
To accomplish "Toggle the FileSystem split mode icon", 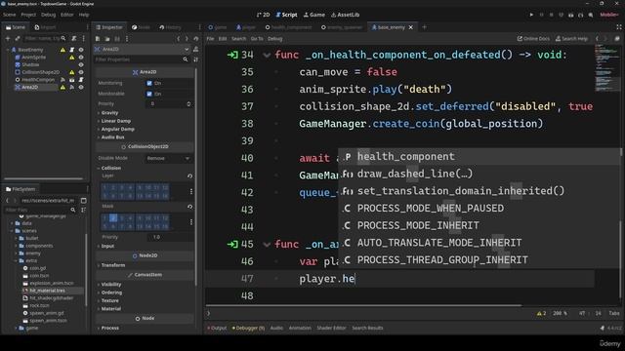I will 83,201.
